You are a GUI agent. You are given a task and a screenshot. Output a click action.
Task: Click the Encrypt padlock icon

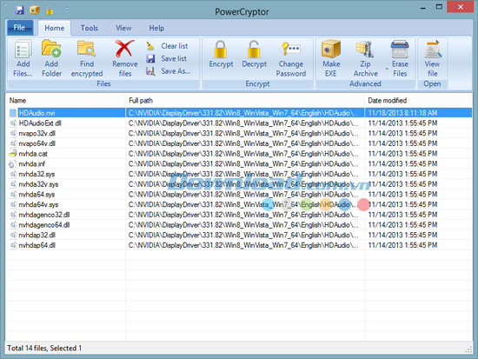click(221, 50)
